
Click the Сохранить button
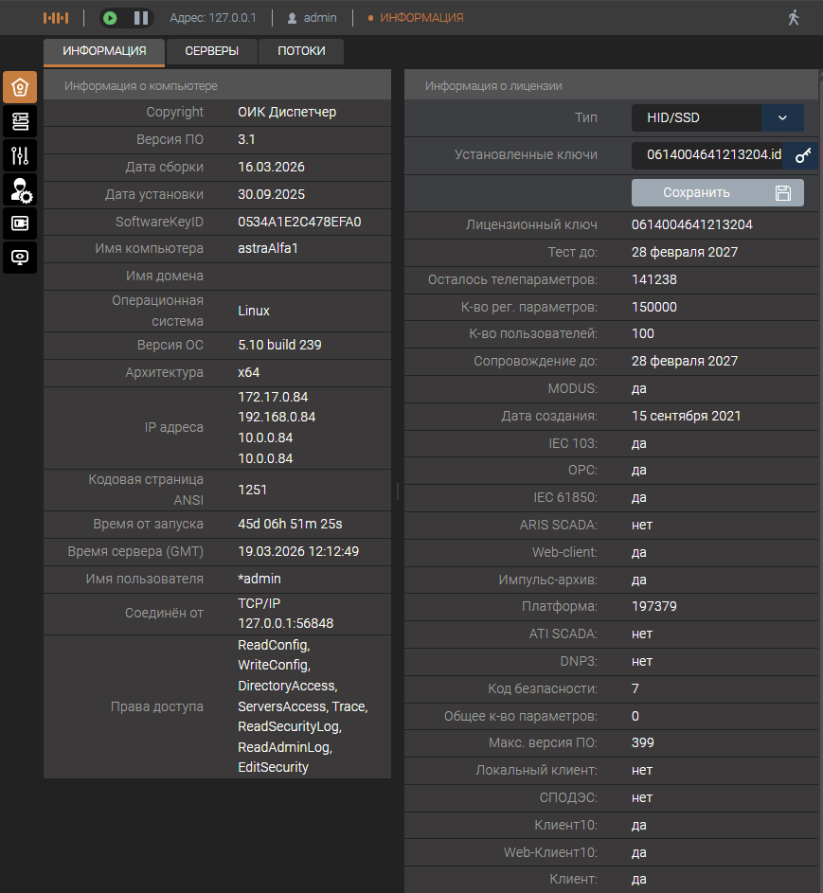[x=717, y=193]
